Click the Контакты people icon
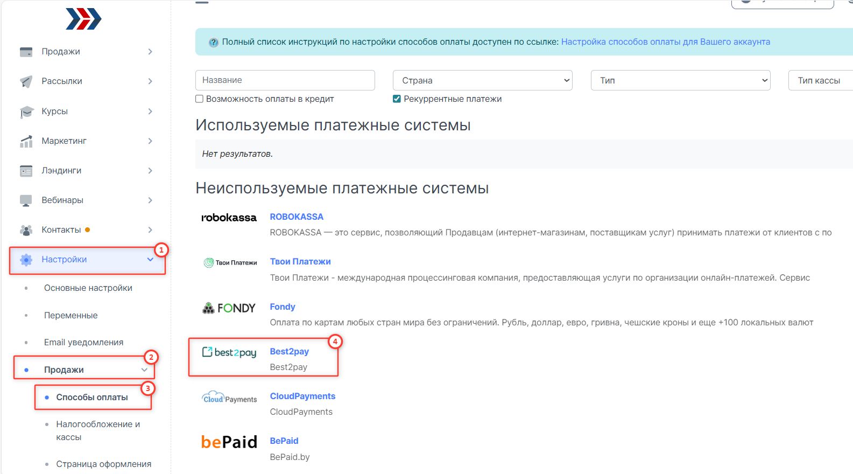Screen dimensions: 853x474 click(26, 230)
